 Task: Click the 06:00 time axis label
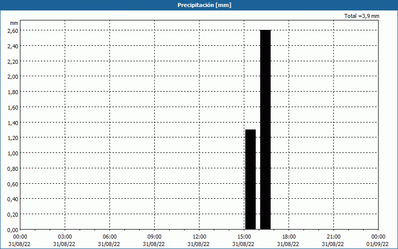(x=109, y=237)
